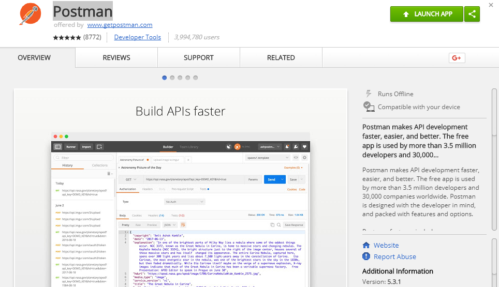Screen dimensions: 499x287
Task: Open the www.getpostman.com link
Action: (120, 25)
